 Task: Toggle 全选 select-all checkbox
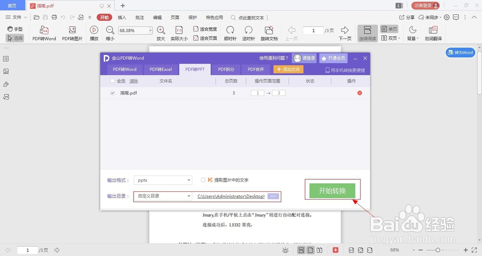pyautogui.click(x=112, y=81)
